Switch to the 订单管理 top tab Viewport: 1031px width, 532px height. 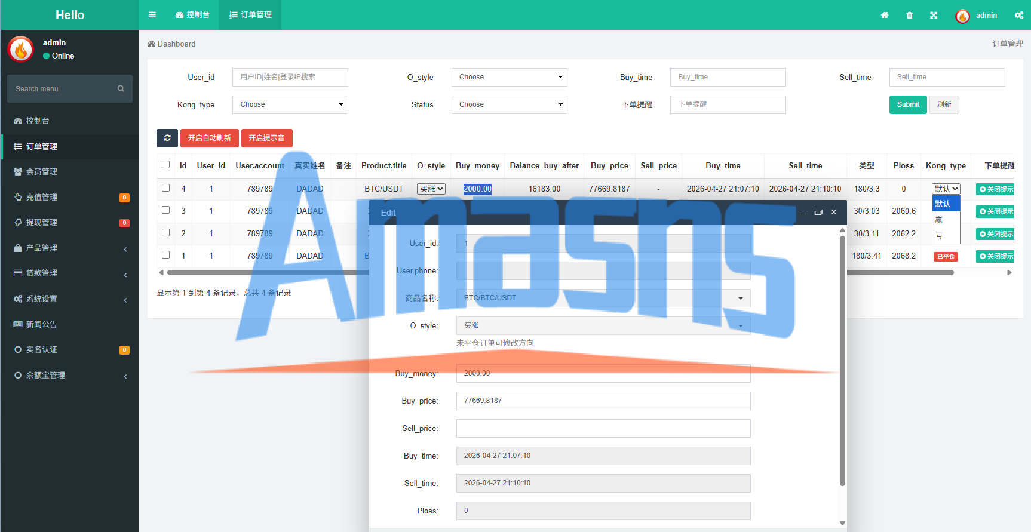[250, 15]
